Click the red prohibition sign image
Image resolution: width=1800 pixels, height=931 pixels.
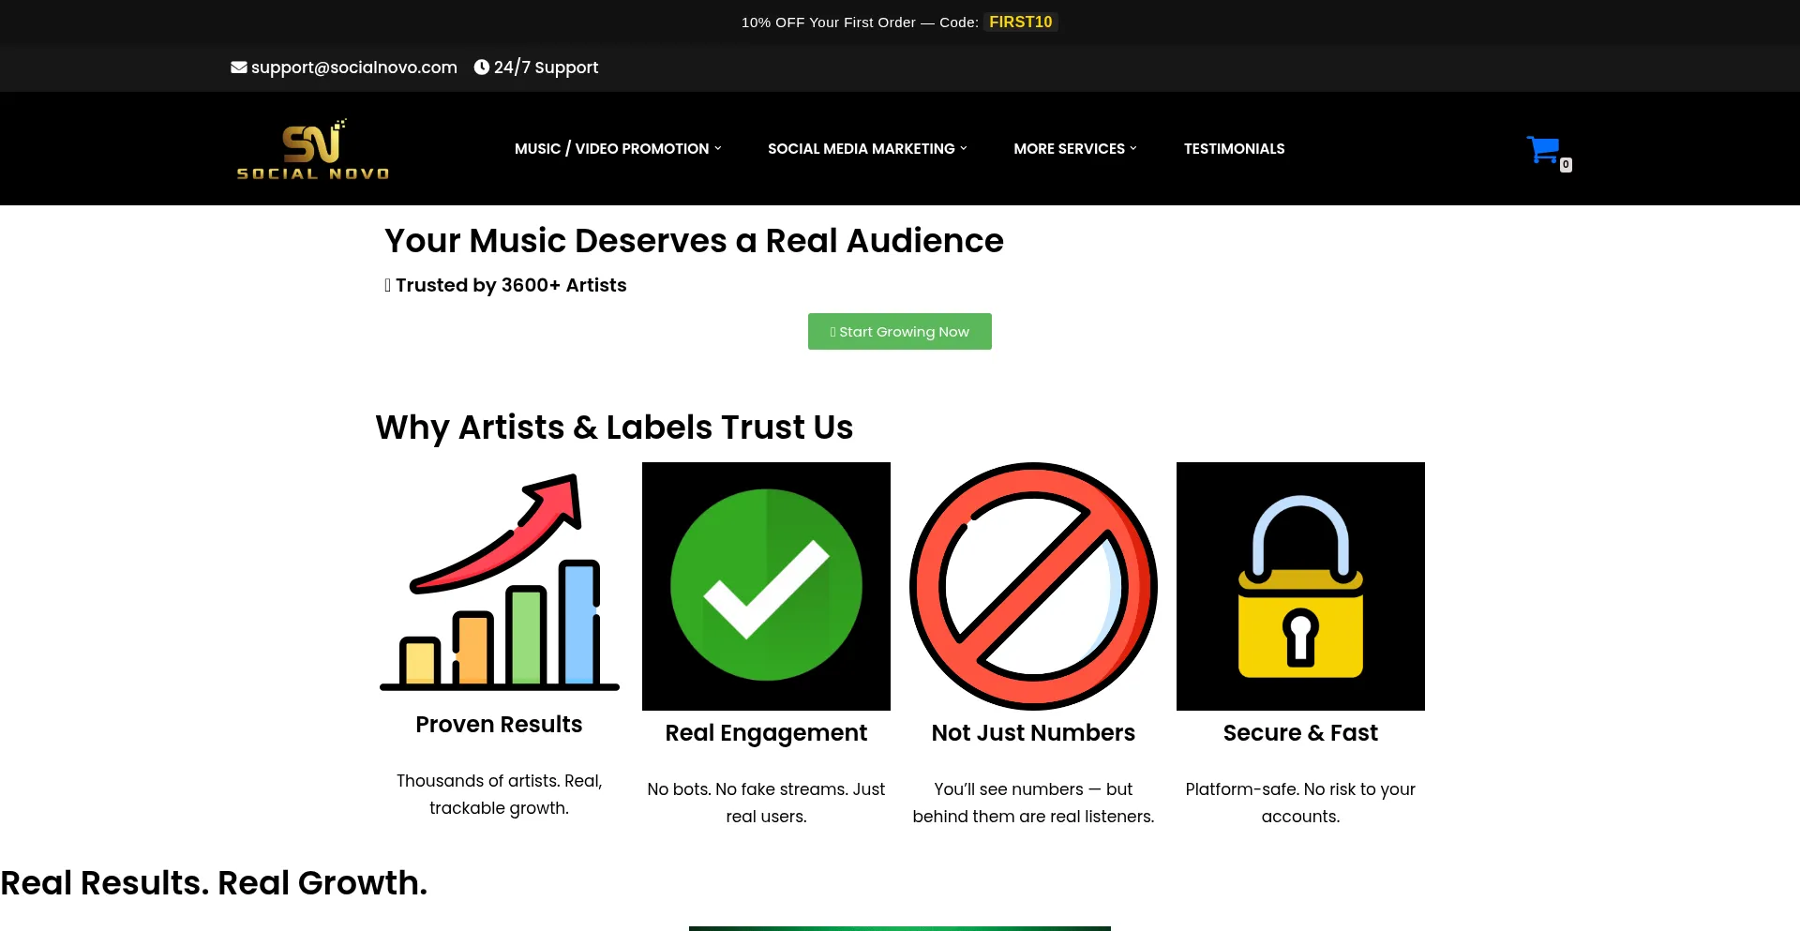1033,586
